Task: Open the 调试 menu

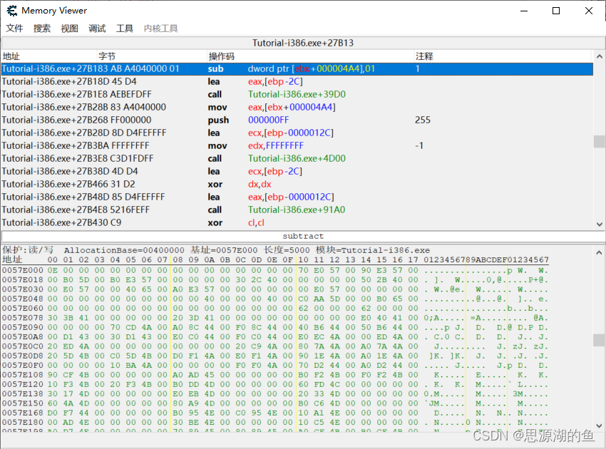Action: click(97, 29)
